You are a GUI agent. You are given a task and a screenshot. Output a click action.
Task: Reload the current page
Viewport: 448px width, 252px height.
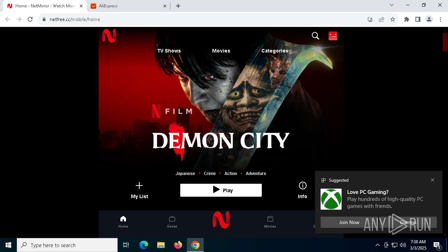(30, 19)
